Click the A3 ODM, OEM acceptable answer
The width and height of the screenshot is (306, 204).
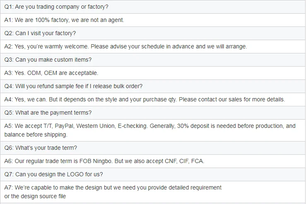click(51, 73)
